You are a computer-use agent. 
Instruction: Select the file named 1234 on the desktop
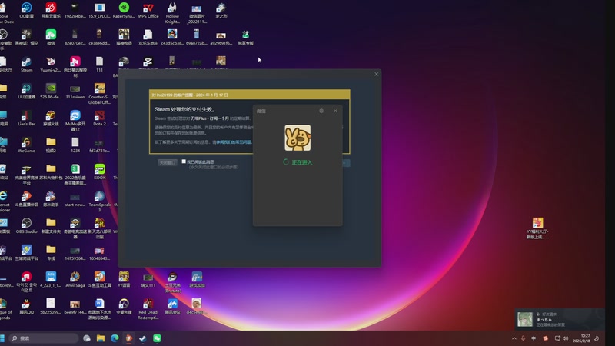[75, 145]
